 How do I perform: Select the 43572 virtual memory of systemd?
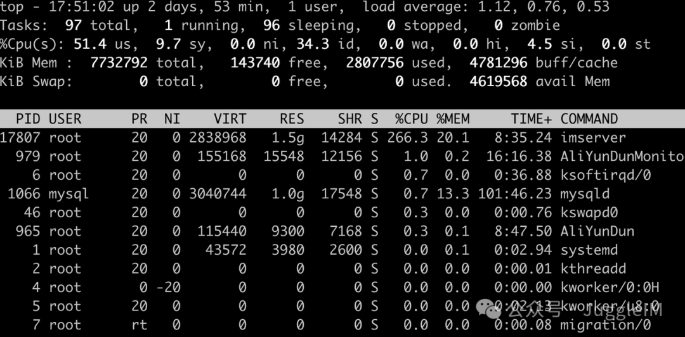point(226,250)
